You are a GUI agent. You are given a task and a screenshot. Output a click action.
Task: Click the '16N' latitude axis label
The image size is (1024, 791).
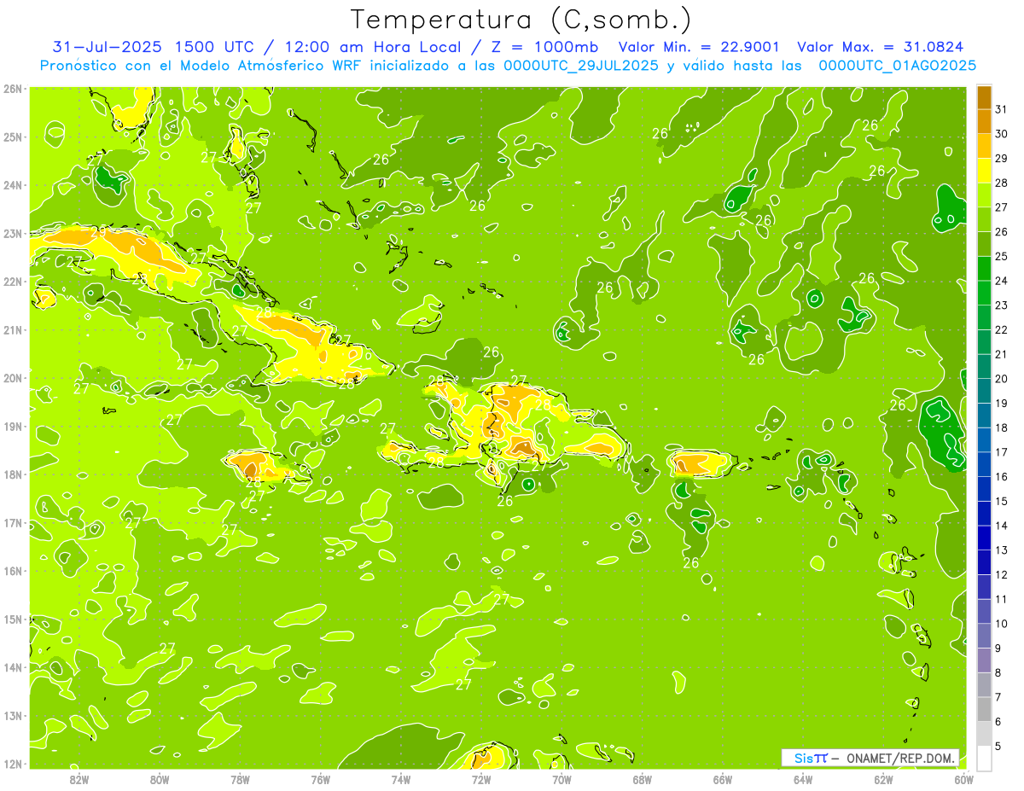13,571
